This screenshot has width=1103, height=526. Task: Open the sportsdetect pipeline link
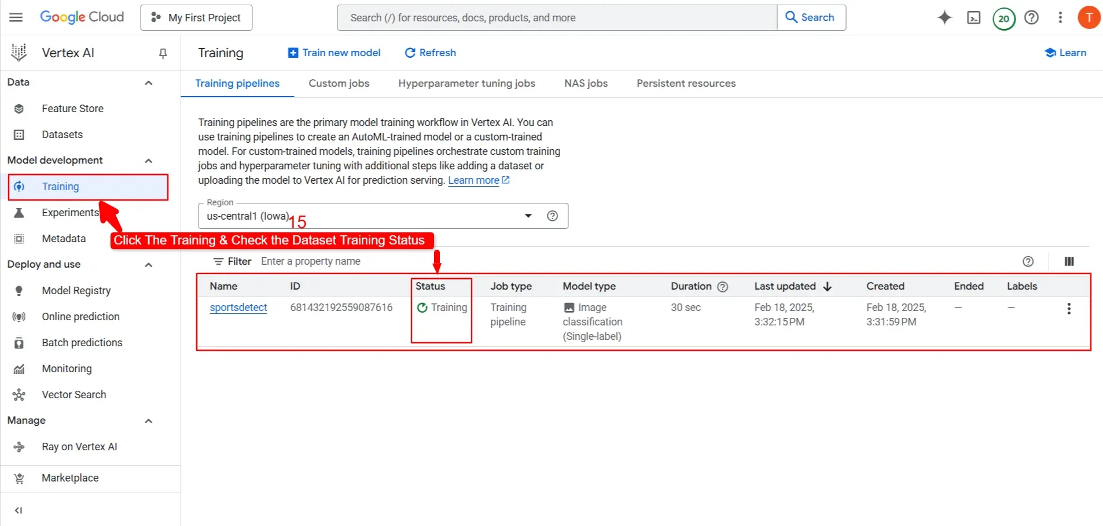pyautogui.click(x=238, y=308)
